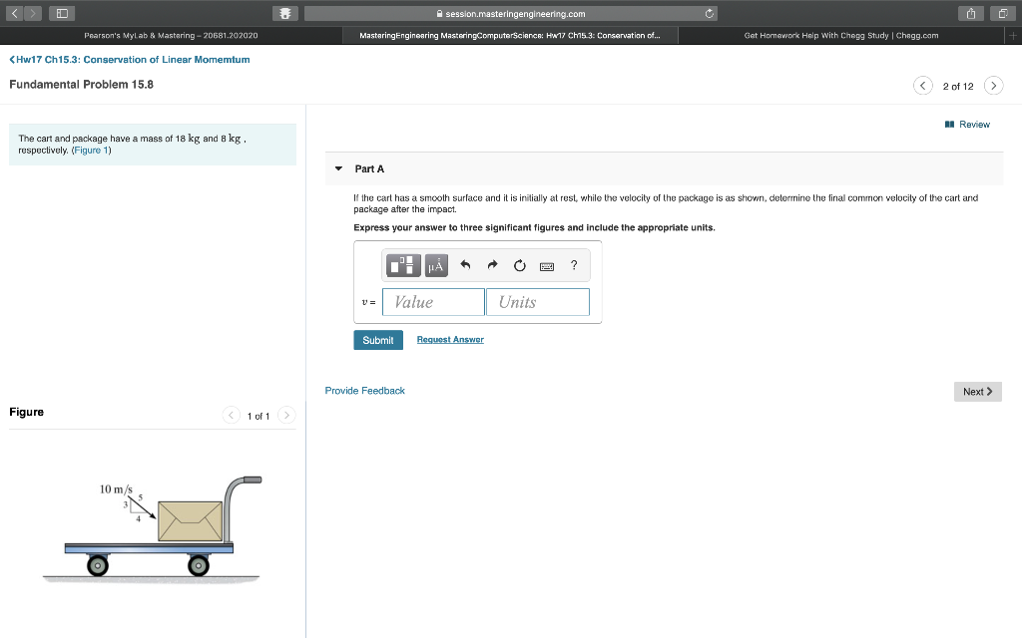1022x638 pixels.
Task: Select the μÅ units insertion icon
Action: click(436, 265)
